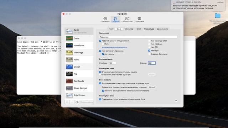Add a new profile with plus button
Screen dimensions: 228x128
(x=67, y=102)
